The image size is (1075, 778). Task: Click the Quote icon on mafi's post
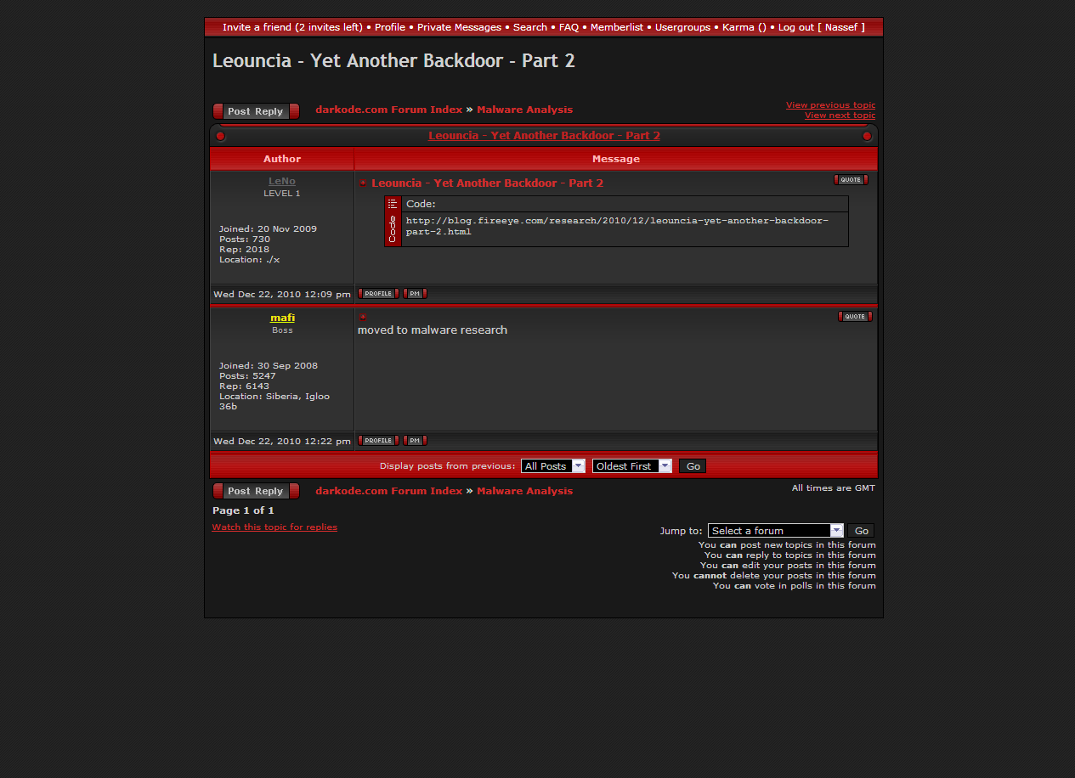(855, 317)
